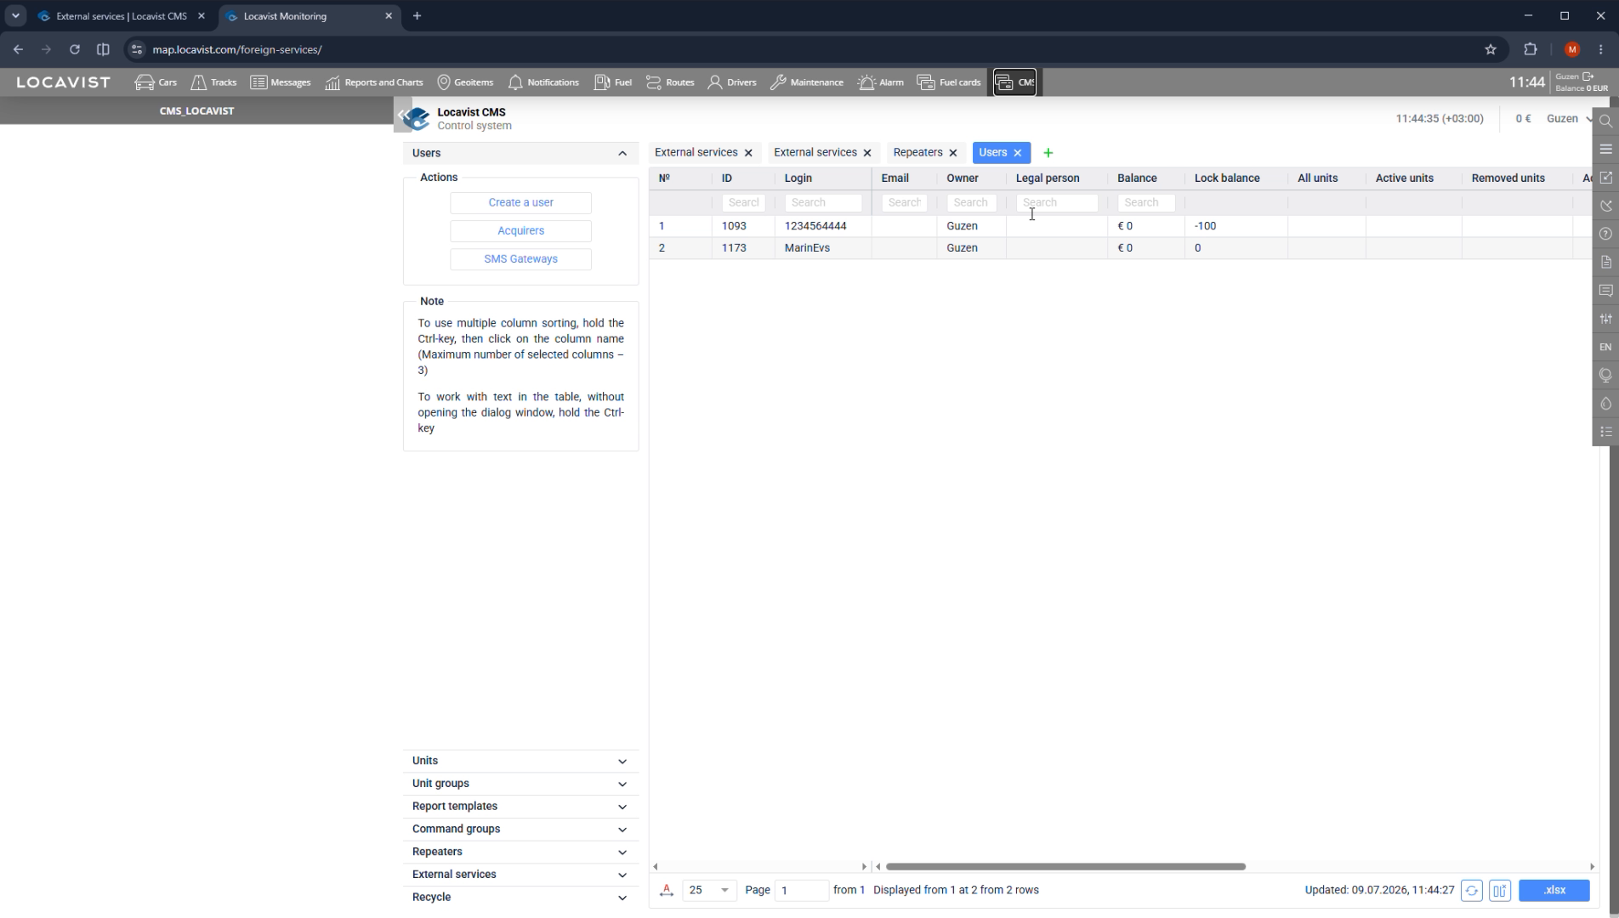Open help question mark icon in right sidebar

[x=1605, y=234]
